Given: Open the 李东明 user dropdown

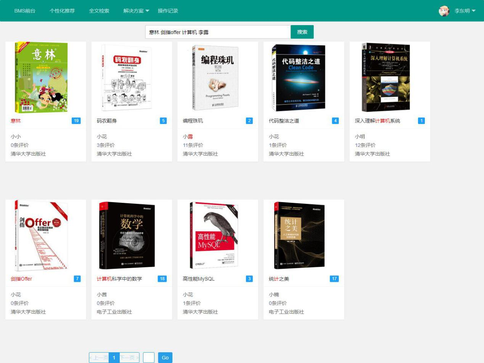Looking at the screenshot, I should [465, 11].
